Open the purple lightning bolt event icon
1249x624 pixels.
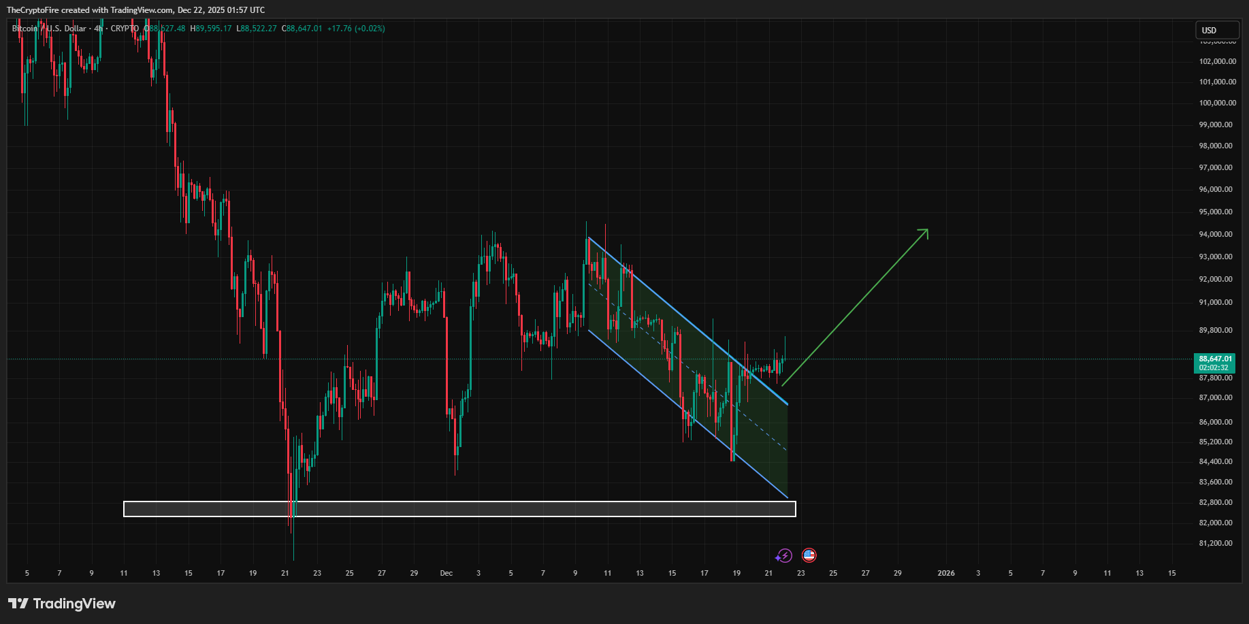[784, 556]
